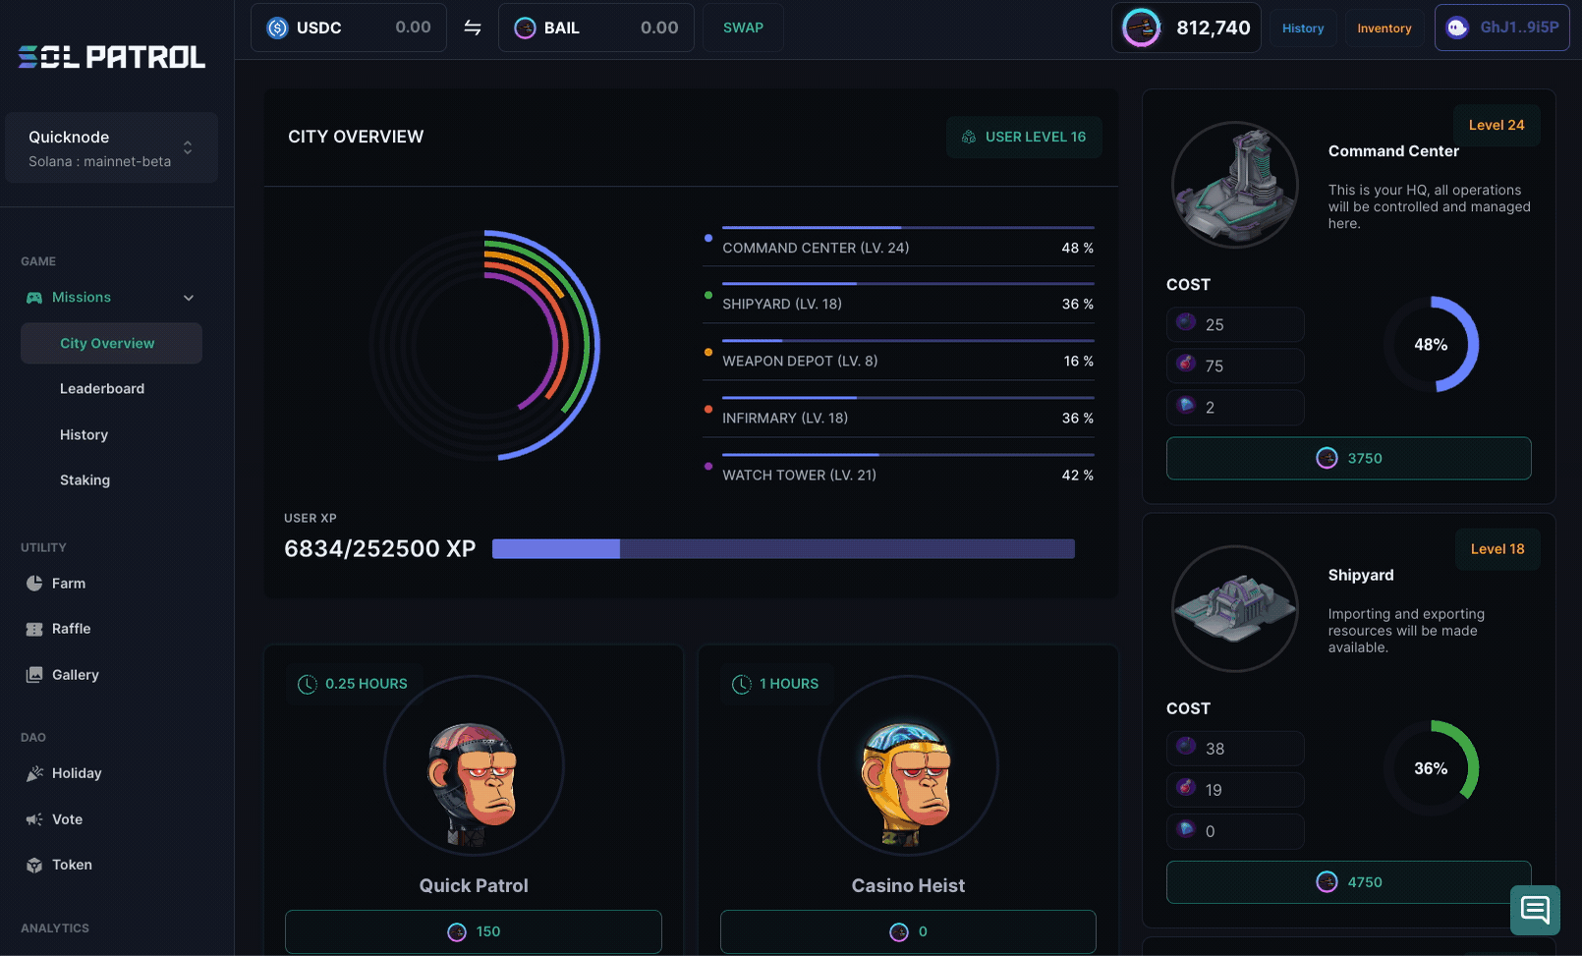Open the GhJ1..9i5P wallet dropdown
The height and width of the screenshot is (956, 1582).
(1501, 28)
